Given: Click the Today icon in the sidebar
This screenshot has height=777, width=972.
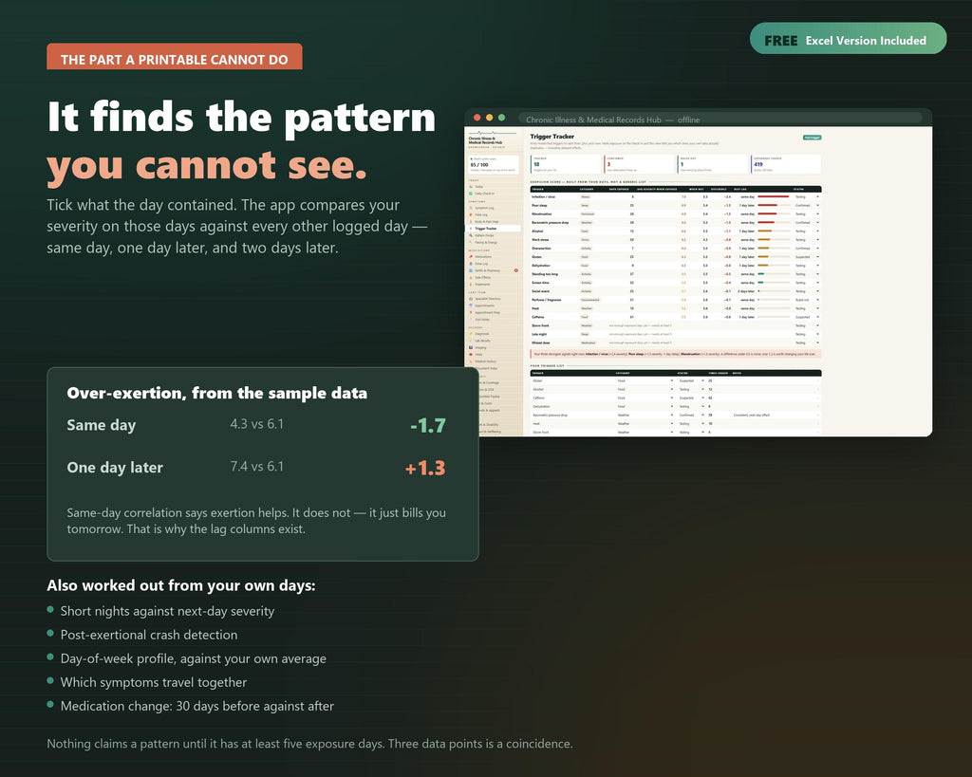Looking at the screenshot, I should click(471, 187).
